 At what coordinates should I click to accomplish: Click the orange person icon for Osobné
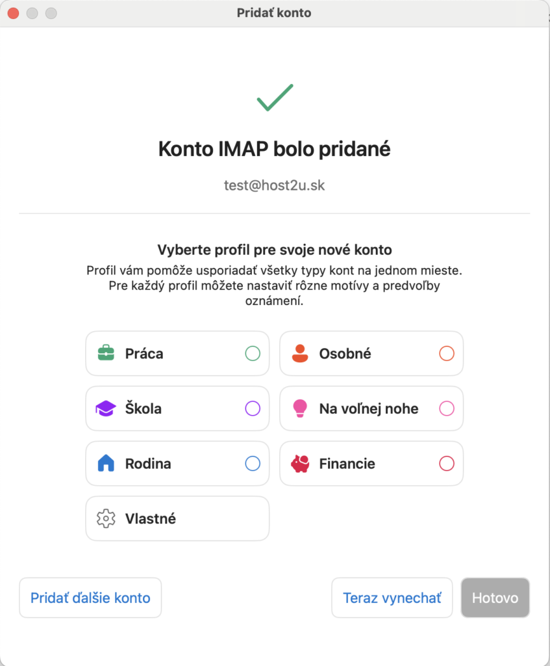(x=300, y=353)
